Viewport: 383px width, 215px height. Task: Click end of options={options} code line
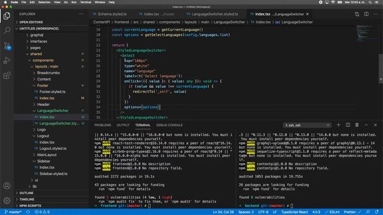[160, 107]
